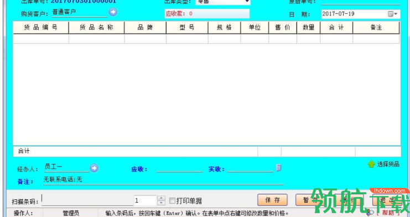
Task: Click the 备注 field with 无联系电话:无
Action: (x=163, y=180)
